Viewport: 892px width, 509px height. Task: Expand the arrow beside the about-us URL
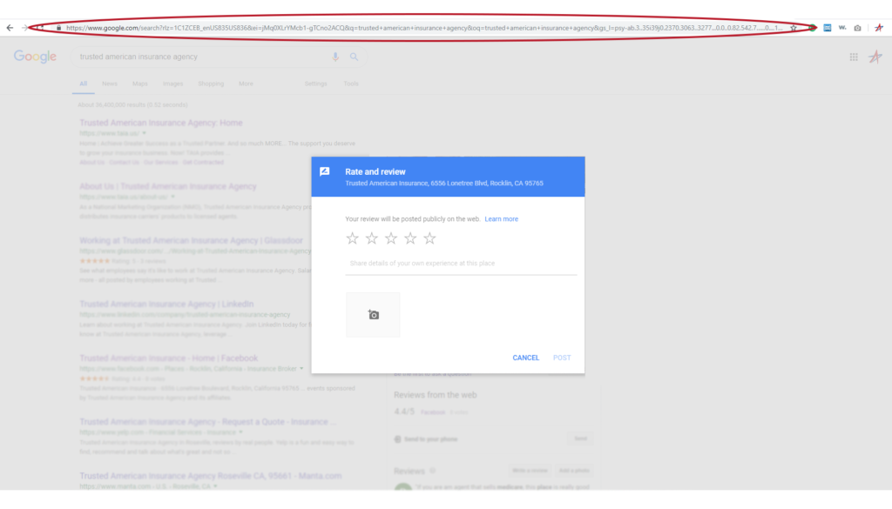coord(172,197)
